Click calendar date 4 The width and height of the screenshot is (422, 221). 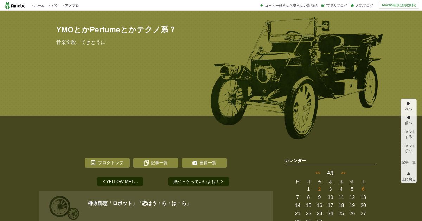coord(341,189)
